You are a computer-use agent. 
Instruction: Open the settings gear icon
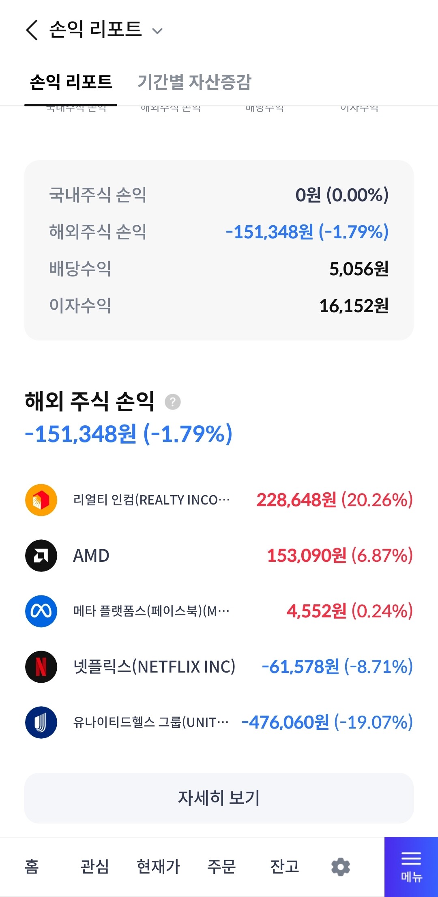point(341,867)
